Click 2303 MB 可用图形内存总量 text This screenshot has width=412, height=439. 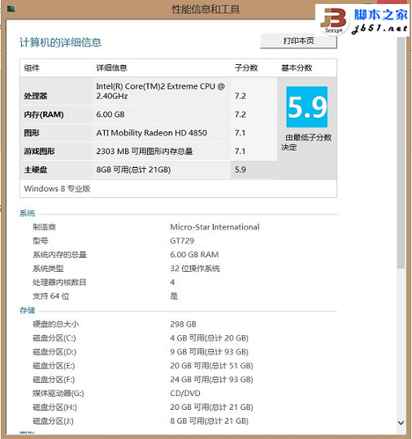tap(145, 152)
